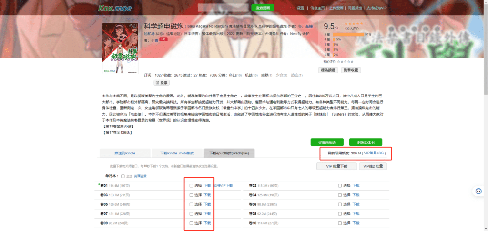
Task: Click the 卷06 98.9M volume label
Action: coord(264,204)
